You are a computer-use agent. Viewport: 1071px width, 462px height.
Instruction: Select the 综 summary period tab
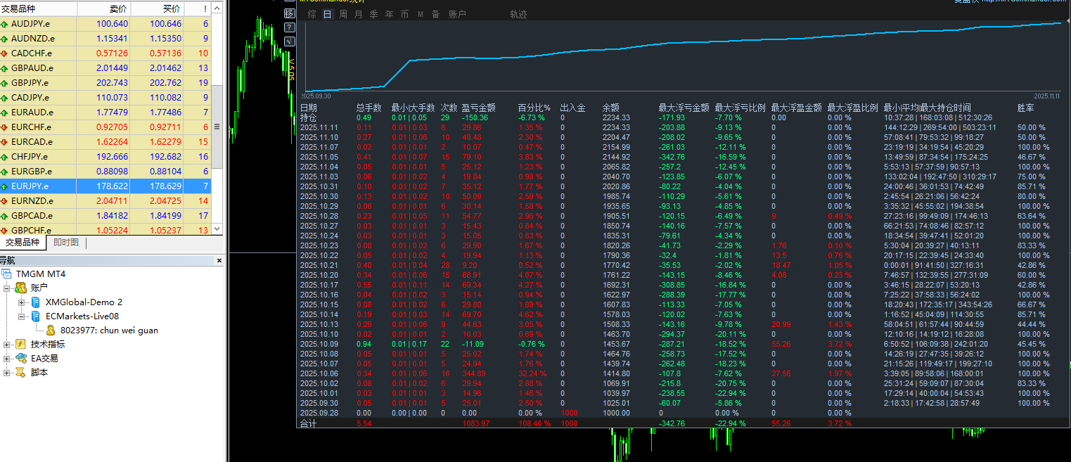(x=312, y=14)
